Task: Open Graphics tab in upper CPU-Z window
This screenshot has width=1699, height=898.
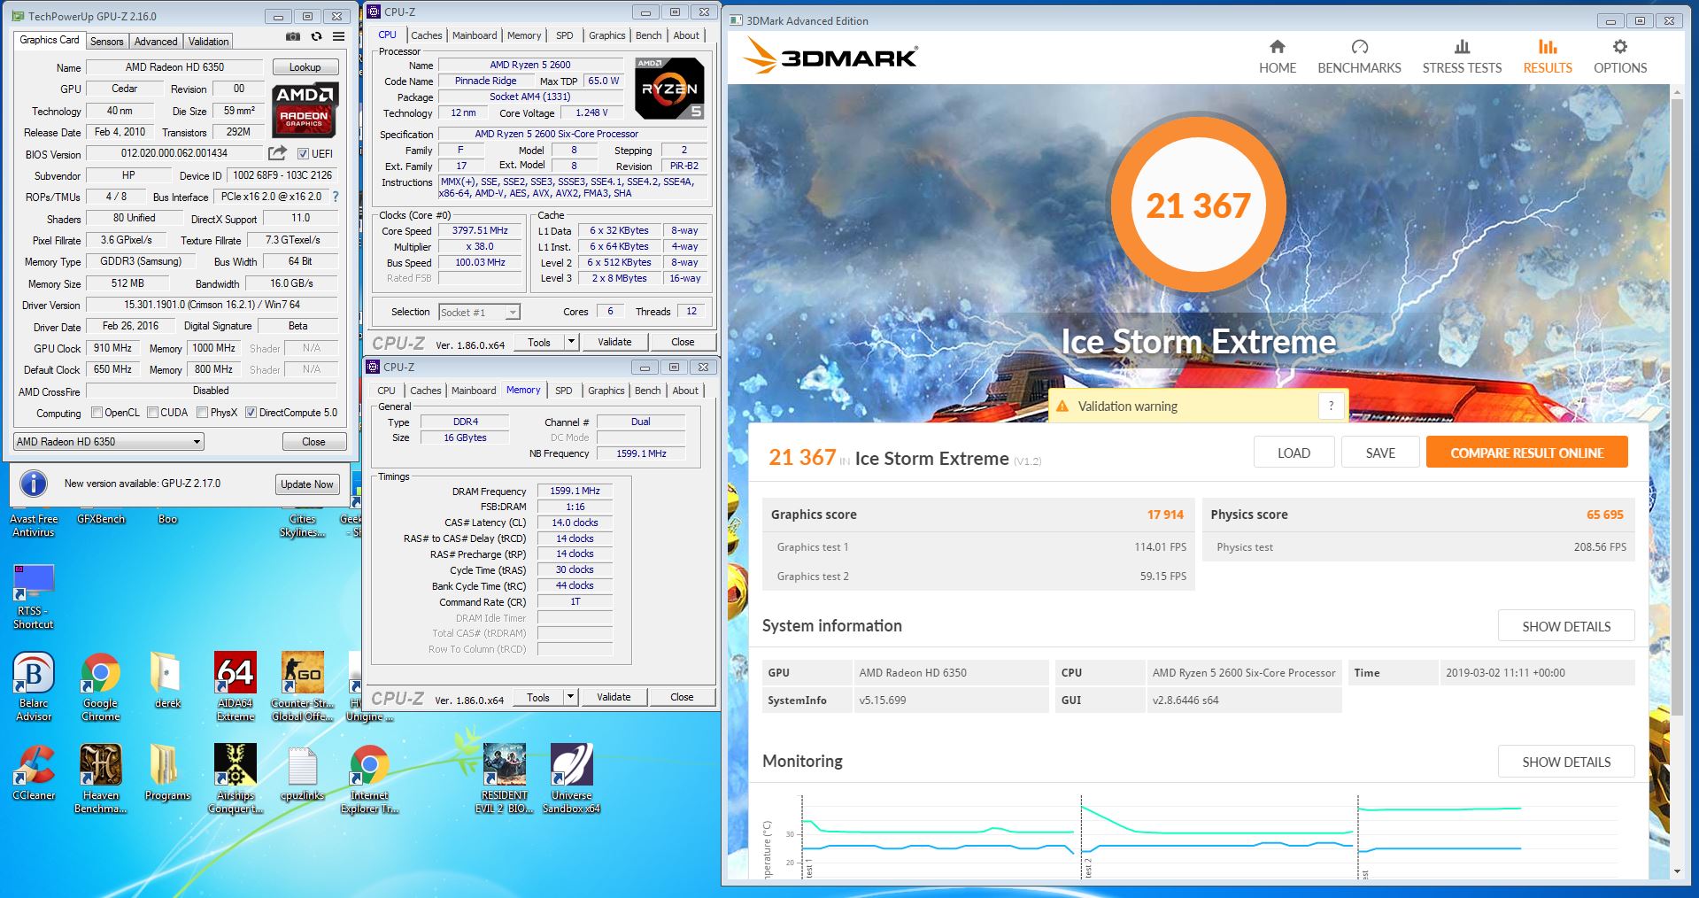Action: [x=607, y=35]
